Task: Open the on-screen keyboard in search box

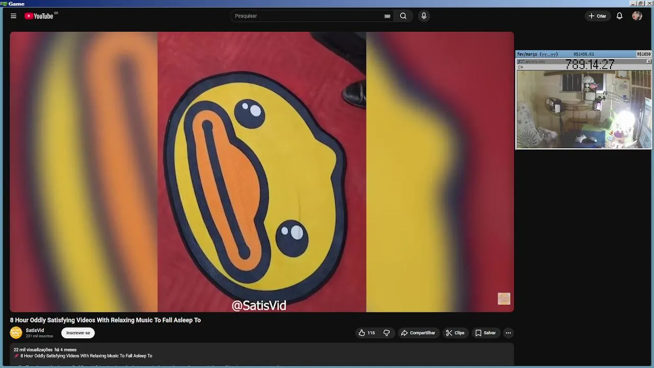Action: point(387,16)
